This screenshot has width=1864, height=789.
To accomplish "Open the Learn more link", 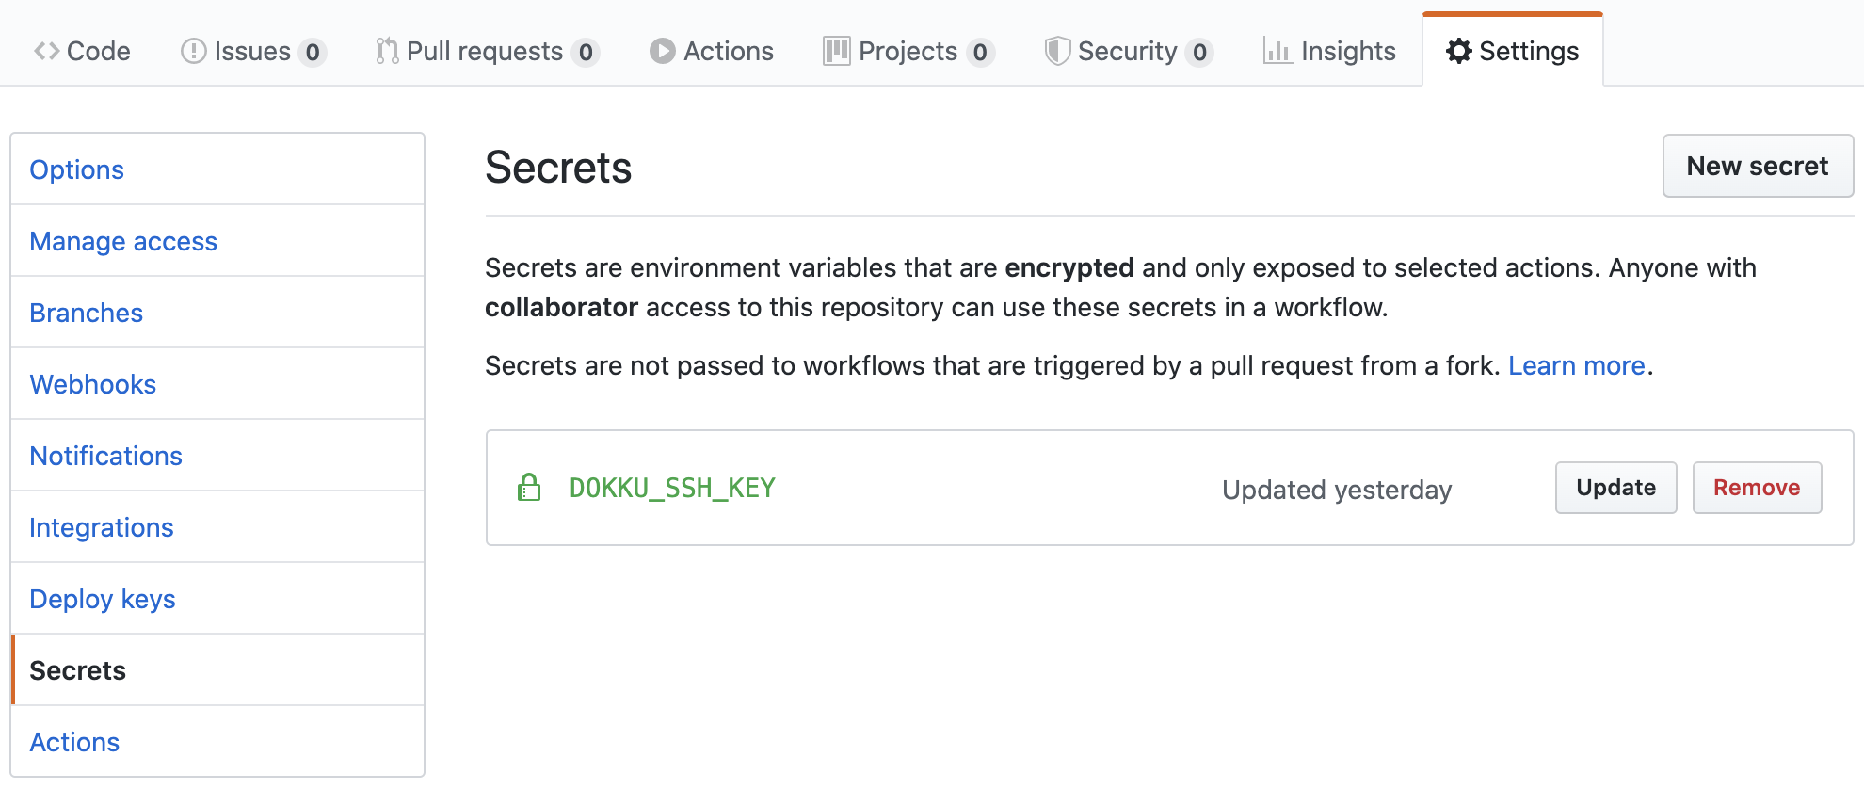I will 1576,365.
